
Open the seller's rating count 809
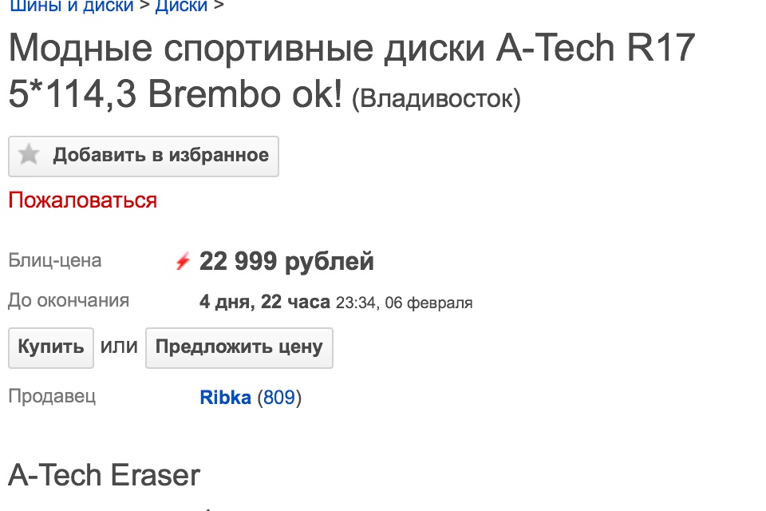point(279,397)
